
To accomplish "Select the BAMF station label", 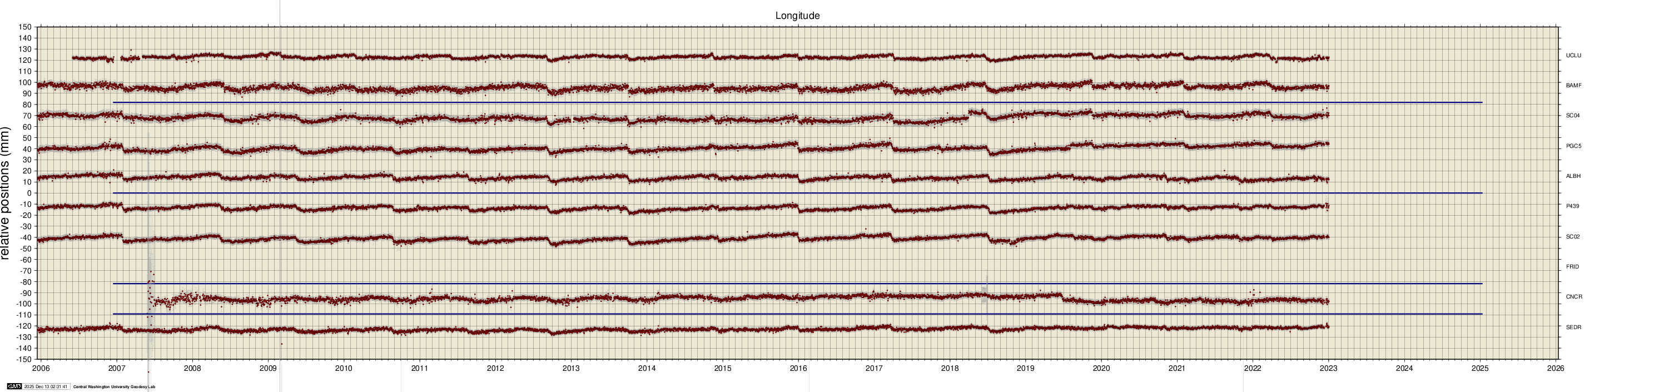I will pyautogui.click(x=1573, y=85).
